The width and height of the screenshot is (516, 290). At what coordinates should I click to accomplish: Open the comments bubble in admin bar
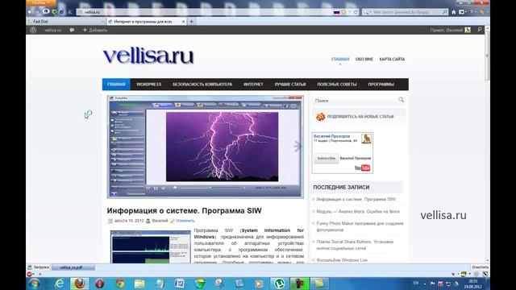click(x=72, y=30)
